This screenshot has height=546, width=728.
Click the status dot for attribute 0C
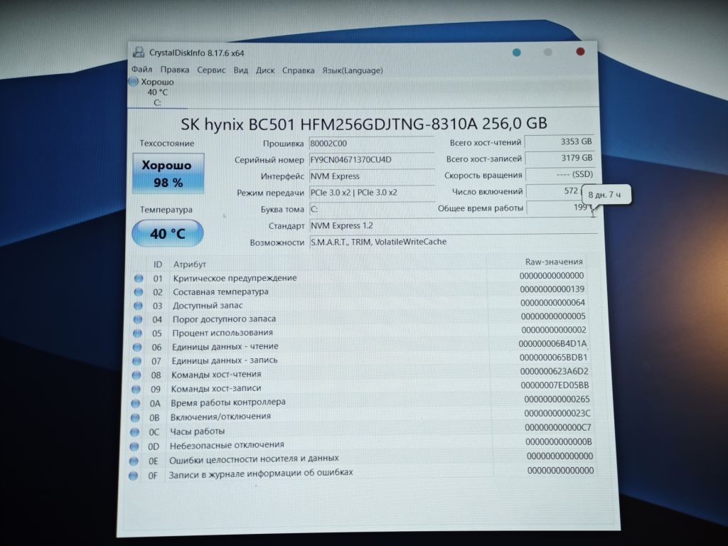coord(134,432)
